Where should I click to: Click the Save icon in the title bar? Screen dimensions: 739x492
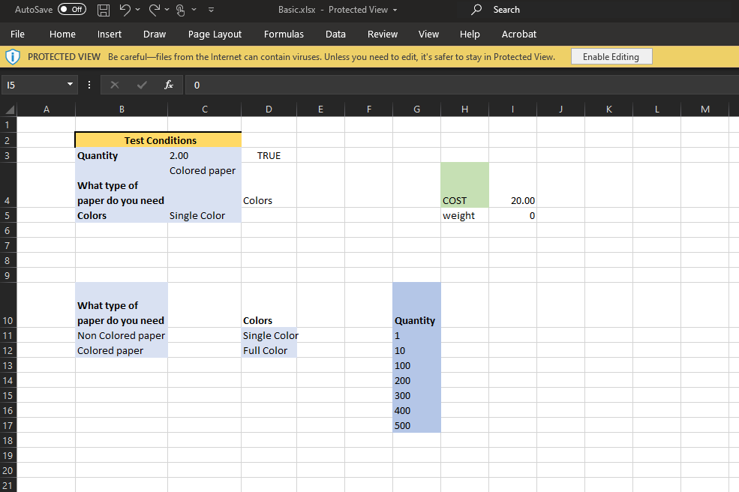[104, 10]
